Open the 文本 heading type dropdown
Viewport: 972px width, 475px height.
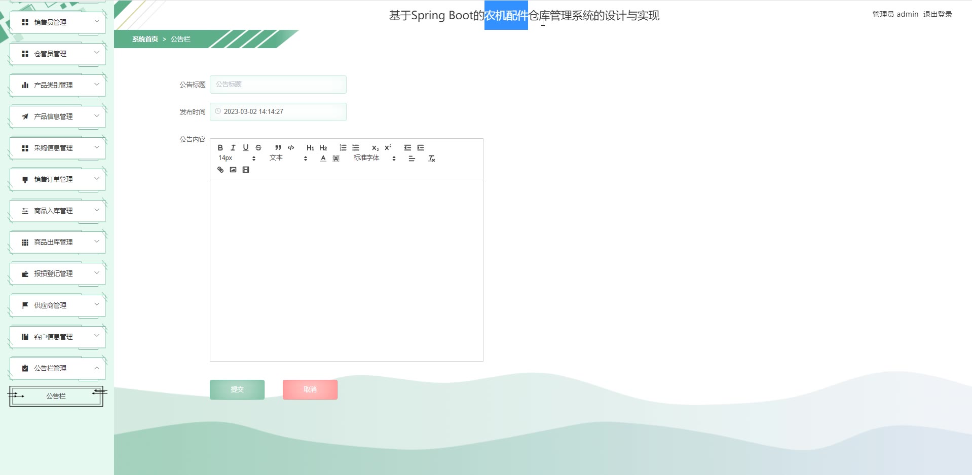point(288,159)
